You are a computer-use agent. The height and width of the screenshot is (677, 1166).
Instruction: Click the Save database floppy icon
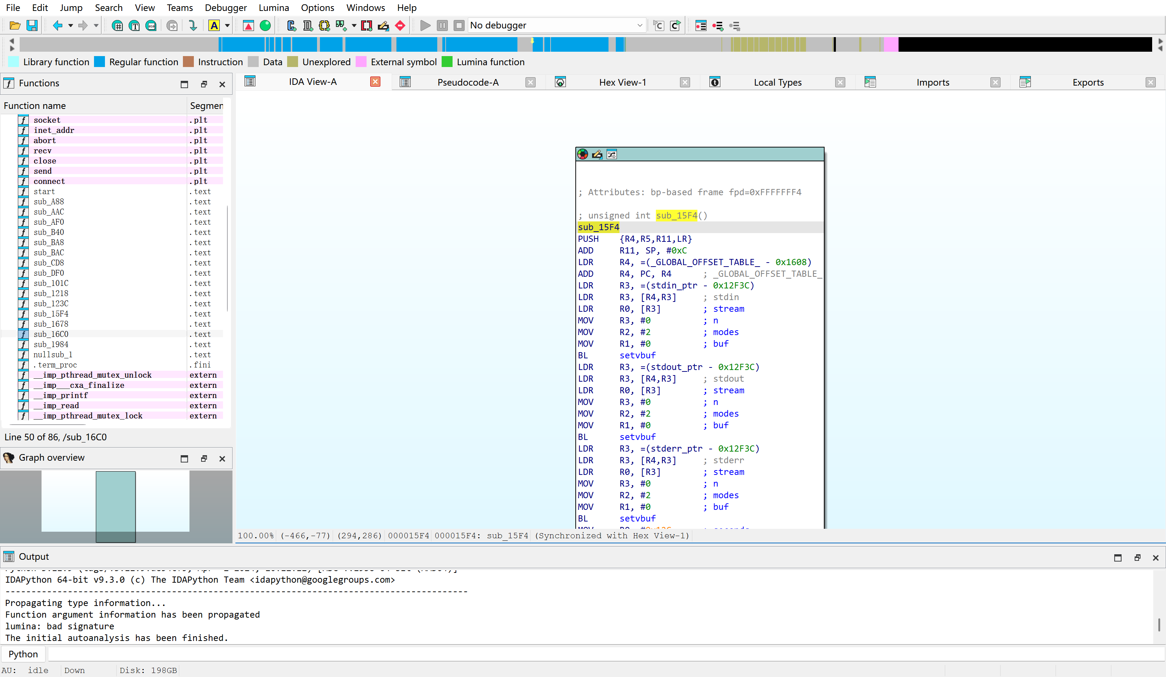[x=32, y=25]
